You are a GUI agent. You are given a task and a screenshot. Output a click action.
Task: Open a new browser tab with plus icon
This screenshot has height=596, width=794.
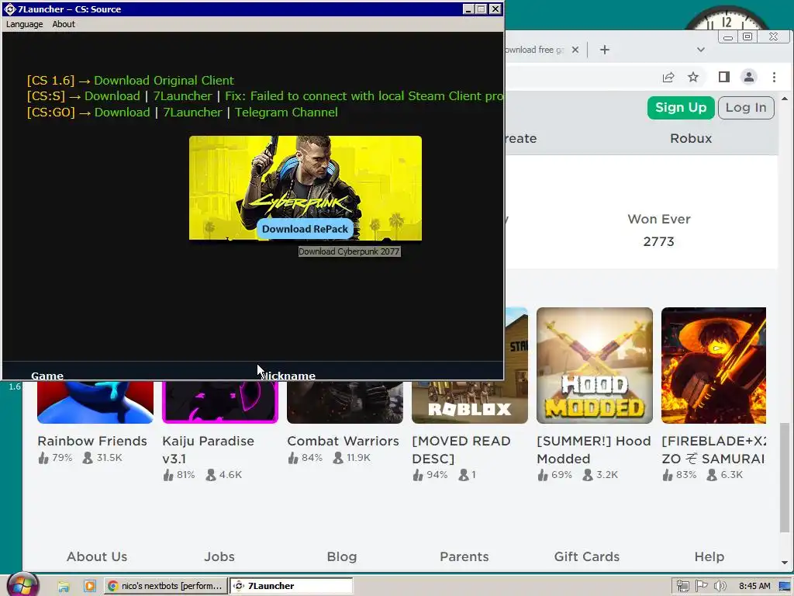tap(605, 50)
